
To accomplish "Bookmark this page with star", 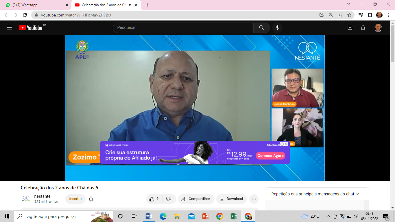I will (x=349, y=15).
